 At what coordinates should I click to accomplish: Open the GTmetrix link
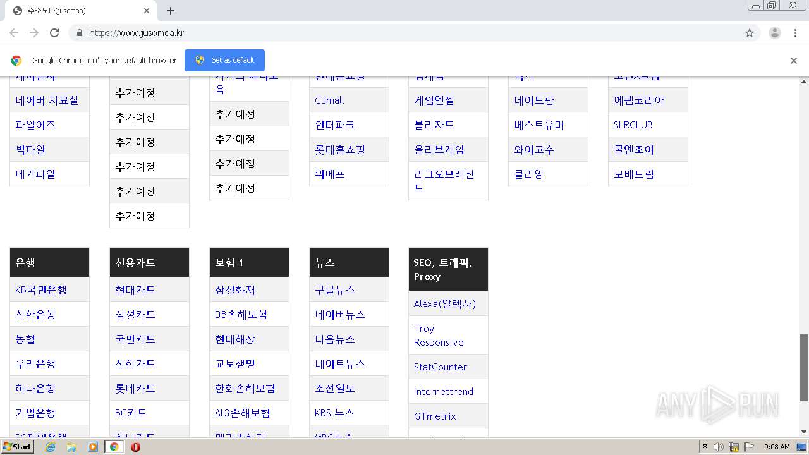[x=435, y=416]
